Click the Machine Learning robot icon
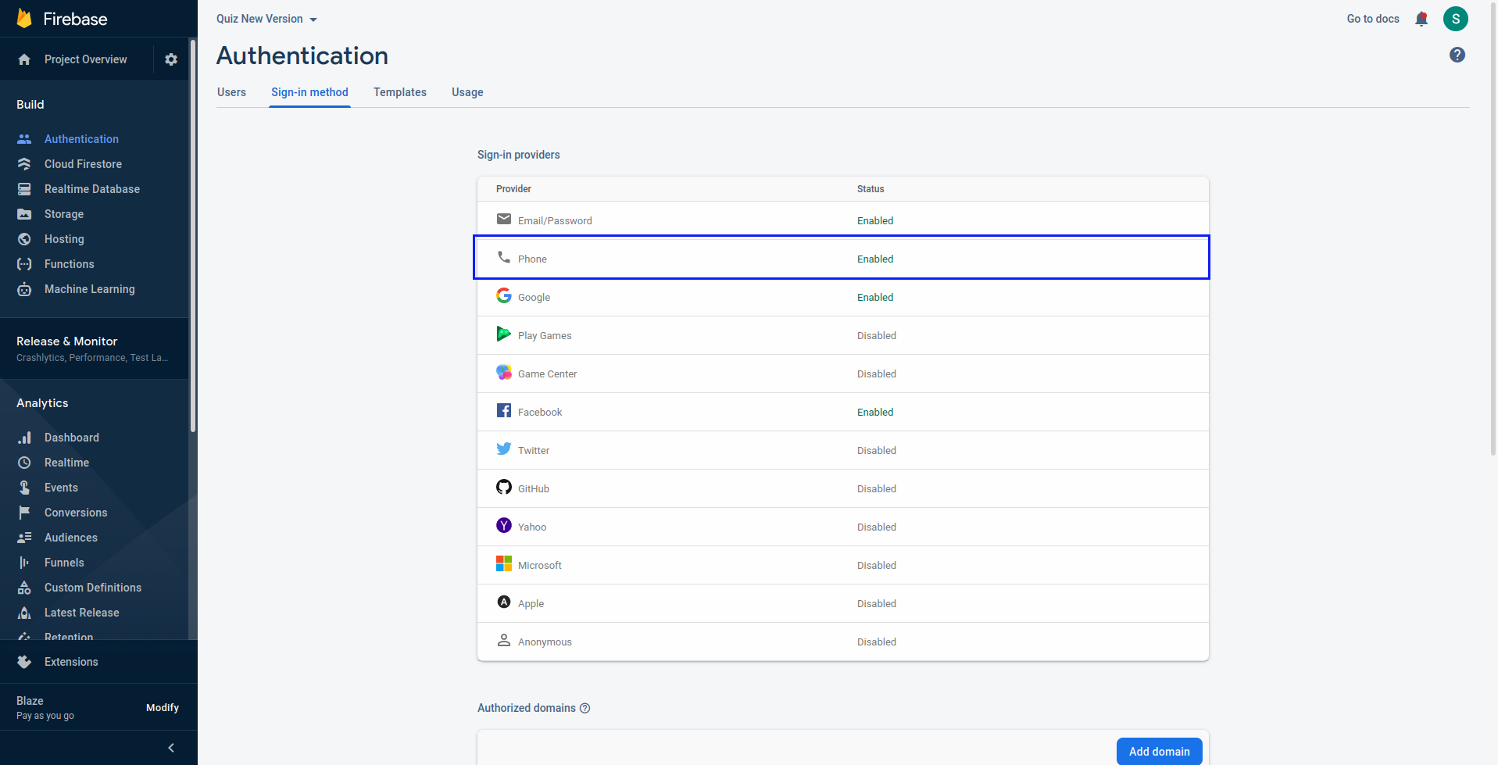 pyautogui.click(x=24, y=289)
